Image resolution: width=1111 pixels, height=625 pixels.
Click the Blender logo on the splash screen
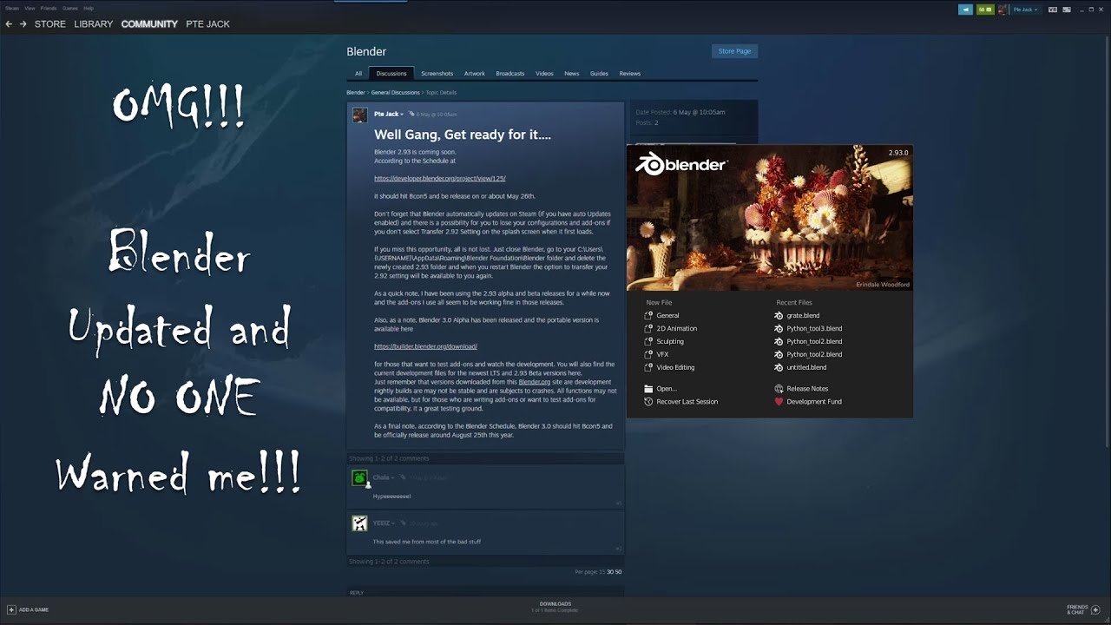681,163
